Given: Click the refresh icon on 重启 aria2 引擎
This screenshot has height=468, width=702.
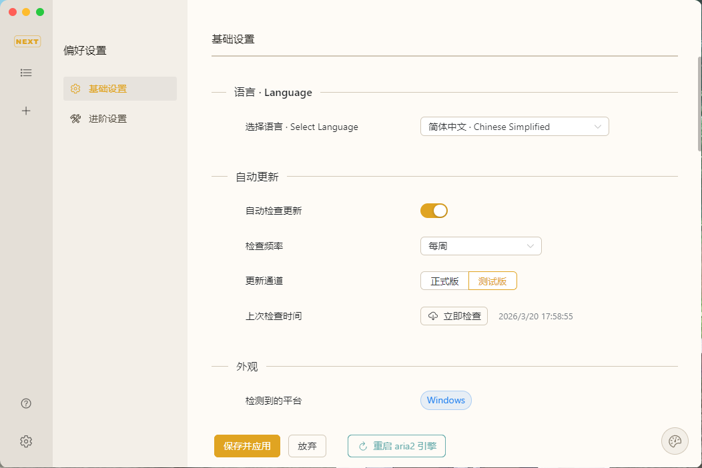Looking at the screenshot, I should (x=363, y=447).
